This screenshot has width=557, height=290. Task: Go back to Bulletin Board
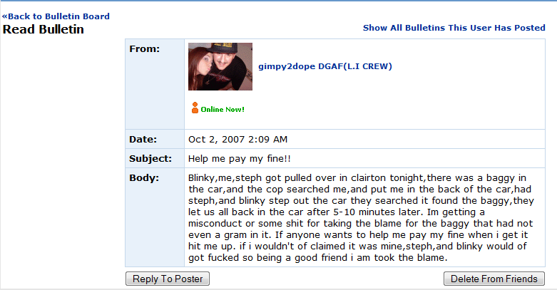pyautogui.click(x=56, y=16)
